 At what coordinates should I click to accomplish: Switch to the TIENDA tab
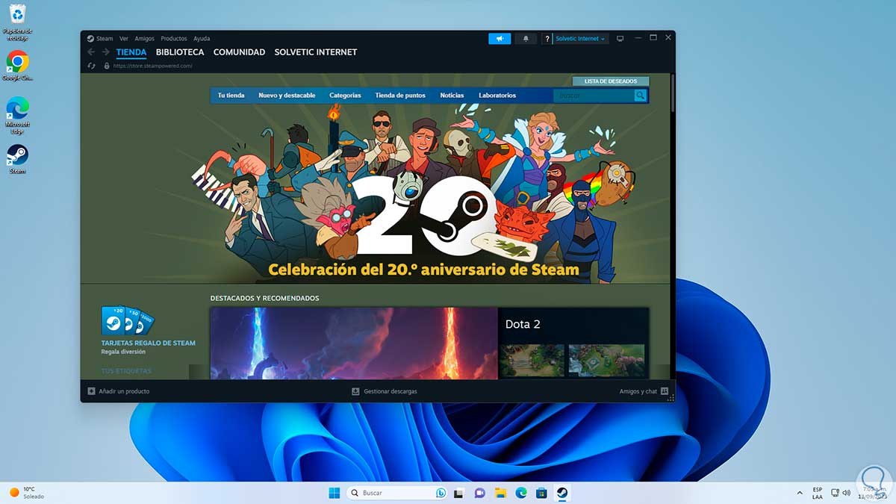(x=131, y=52)
